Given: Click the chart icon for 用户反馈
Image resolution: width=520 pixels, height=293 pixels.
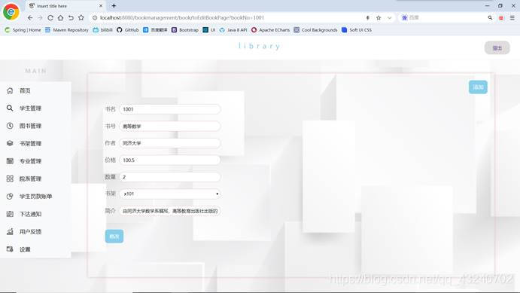Looking at the screenshot, I should [x=10, y=231].
